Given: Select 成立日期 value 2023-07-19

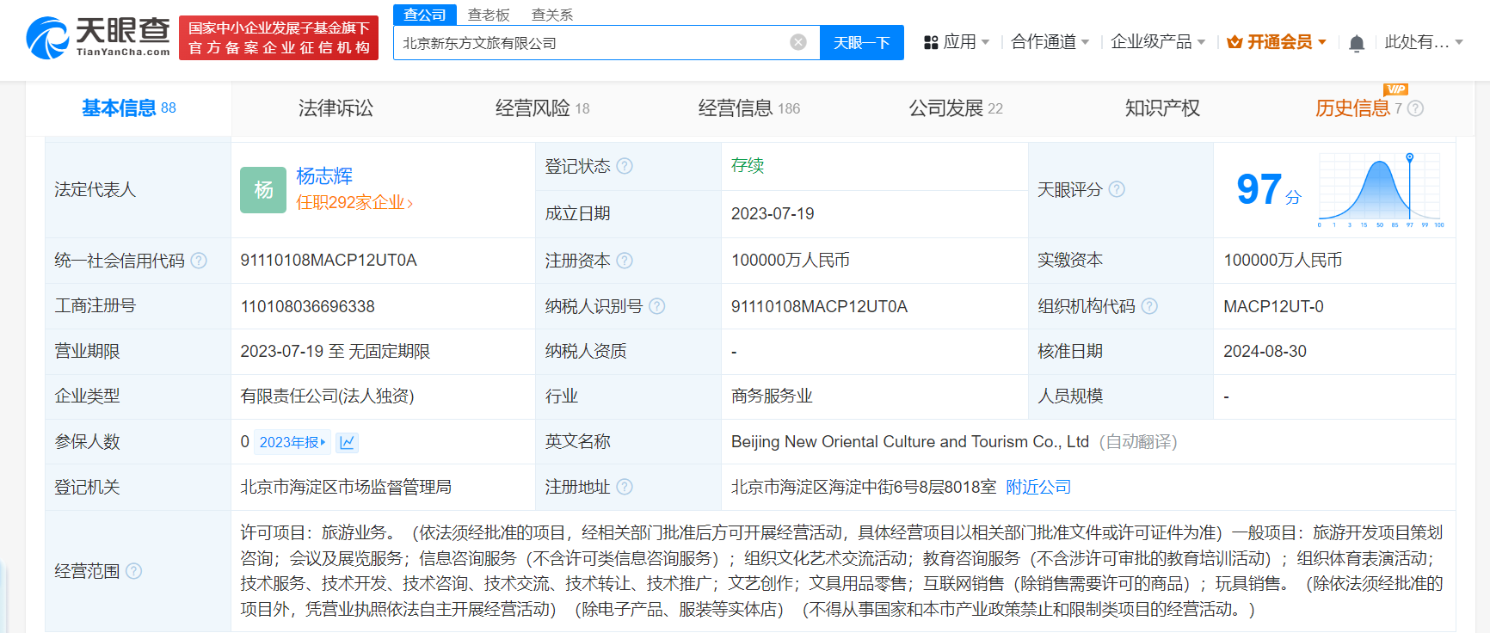Looking at the screenshot, I should [773, 213].
